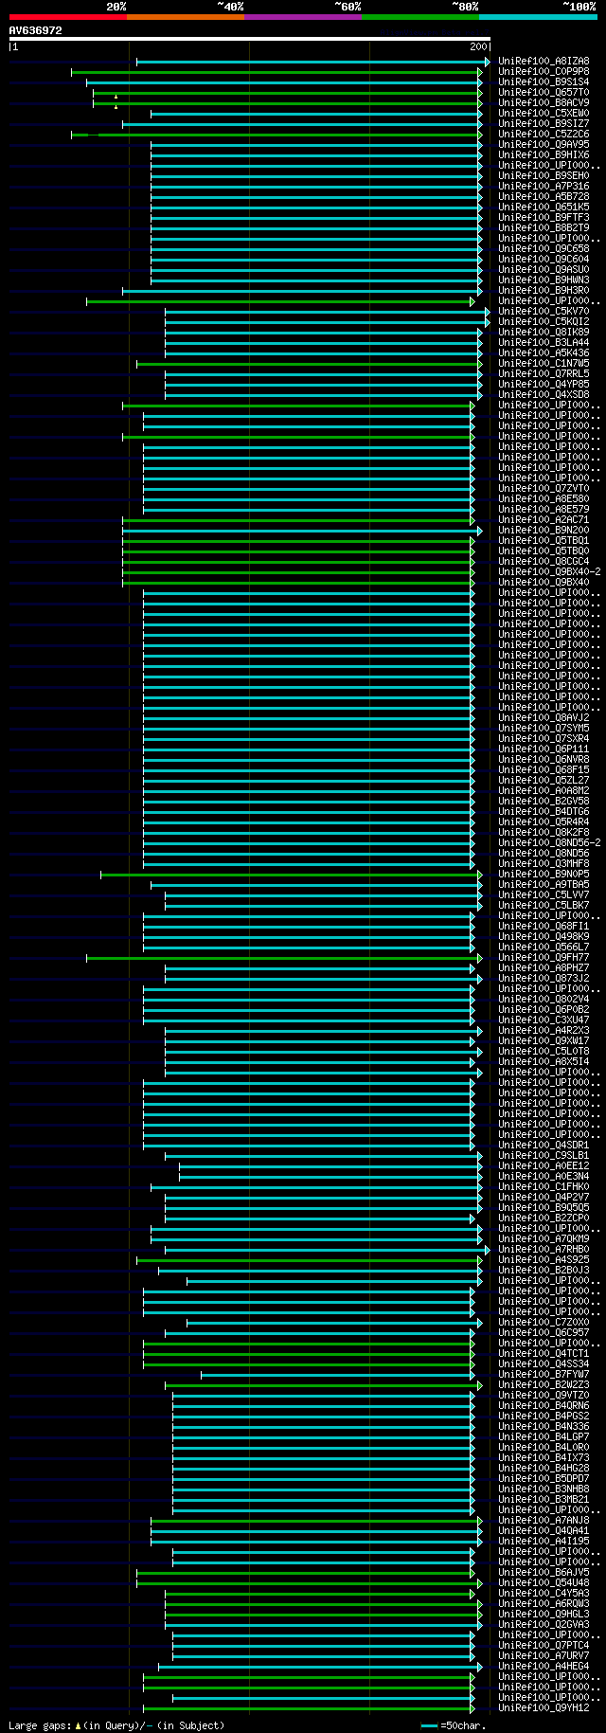Select the UniRef100_A0A8M2 label
The width and height of the screenshot is (606, 1733).
click(544, 791)
